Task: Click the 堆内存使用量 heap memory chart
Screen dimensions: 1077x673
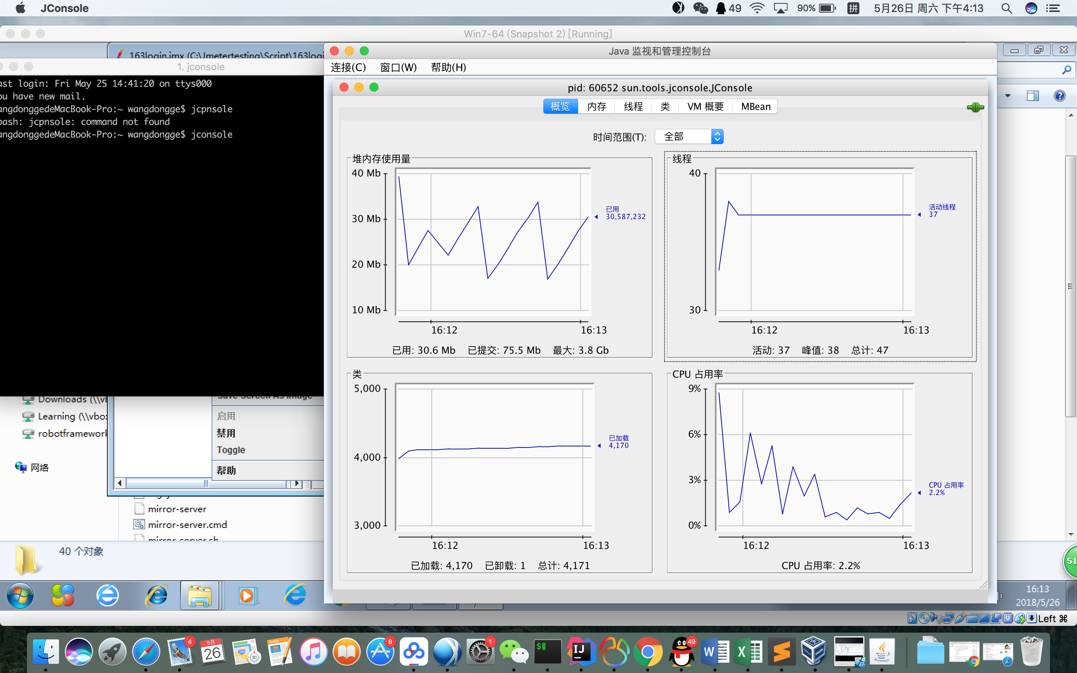Action: pos(493,242)
